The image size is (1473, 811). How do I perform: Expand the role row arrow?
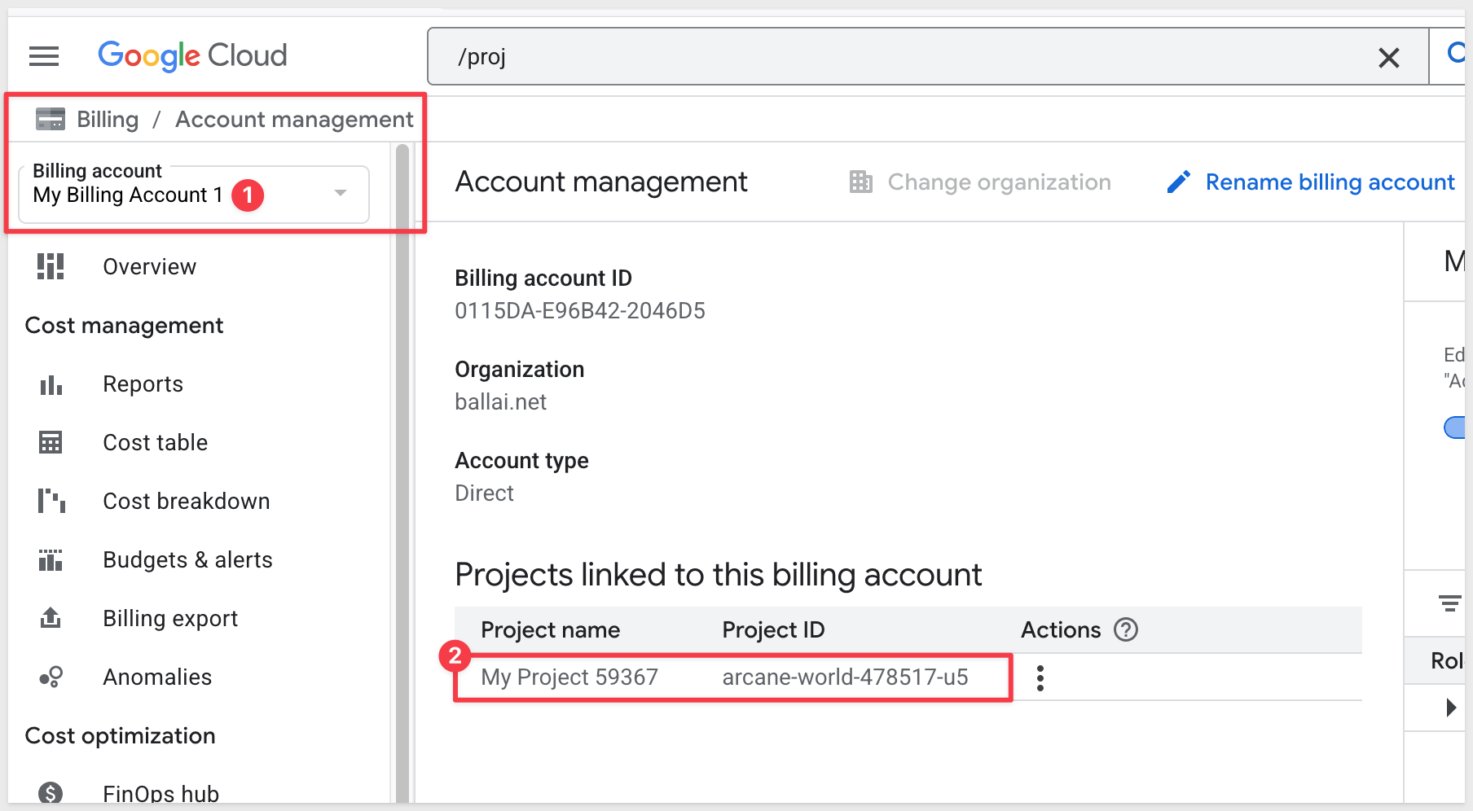coord(1450,708)
